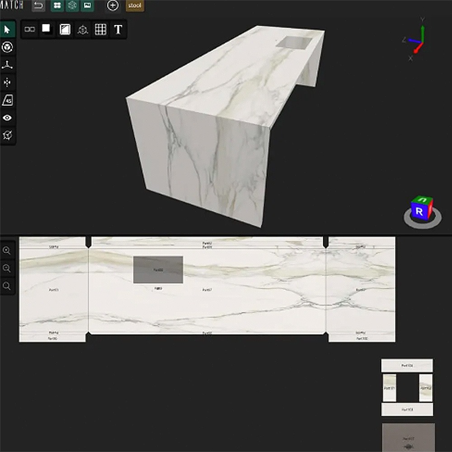The width and height of the screenshot is (452, 452).
Task: Click the circled plus add button
Action: (x=113, y=5)
